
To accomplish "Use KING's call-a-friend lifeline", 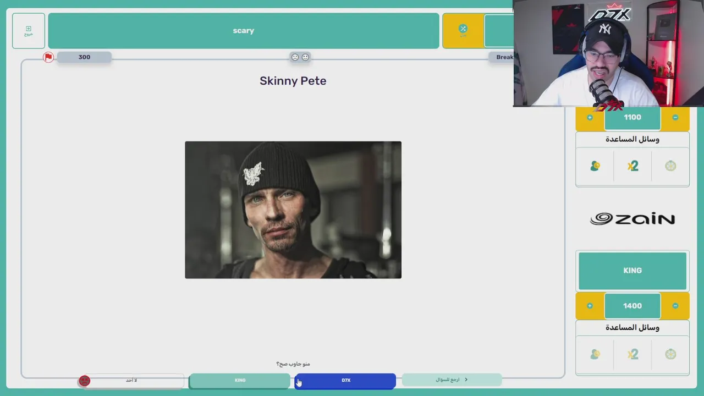I will (595, 355).
